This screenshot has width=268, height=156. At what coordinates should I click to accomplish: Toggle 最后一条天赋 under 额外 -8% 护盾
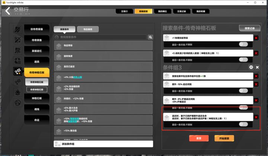(243, 107)
